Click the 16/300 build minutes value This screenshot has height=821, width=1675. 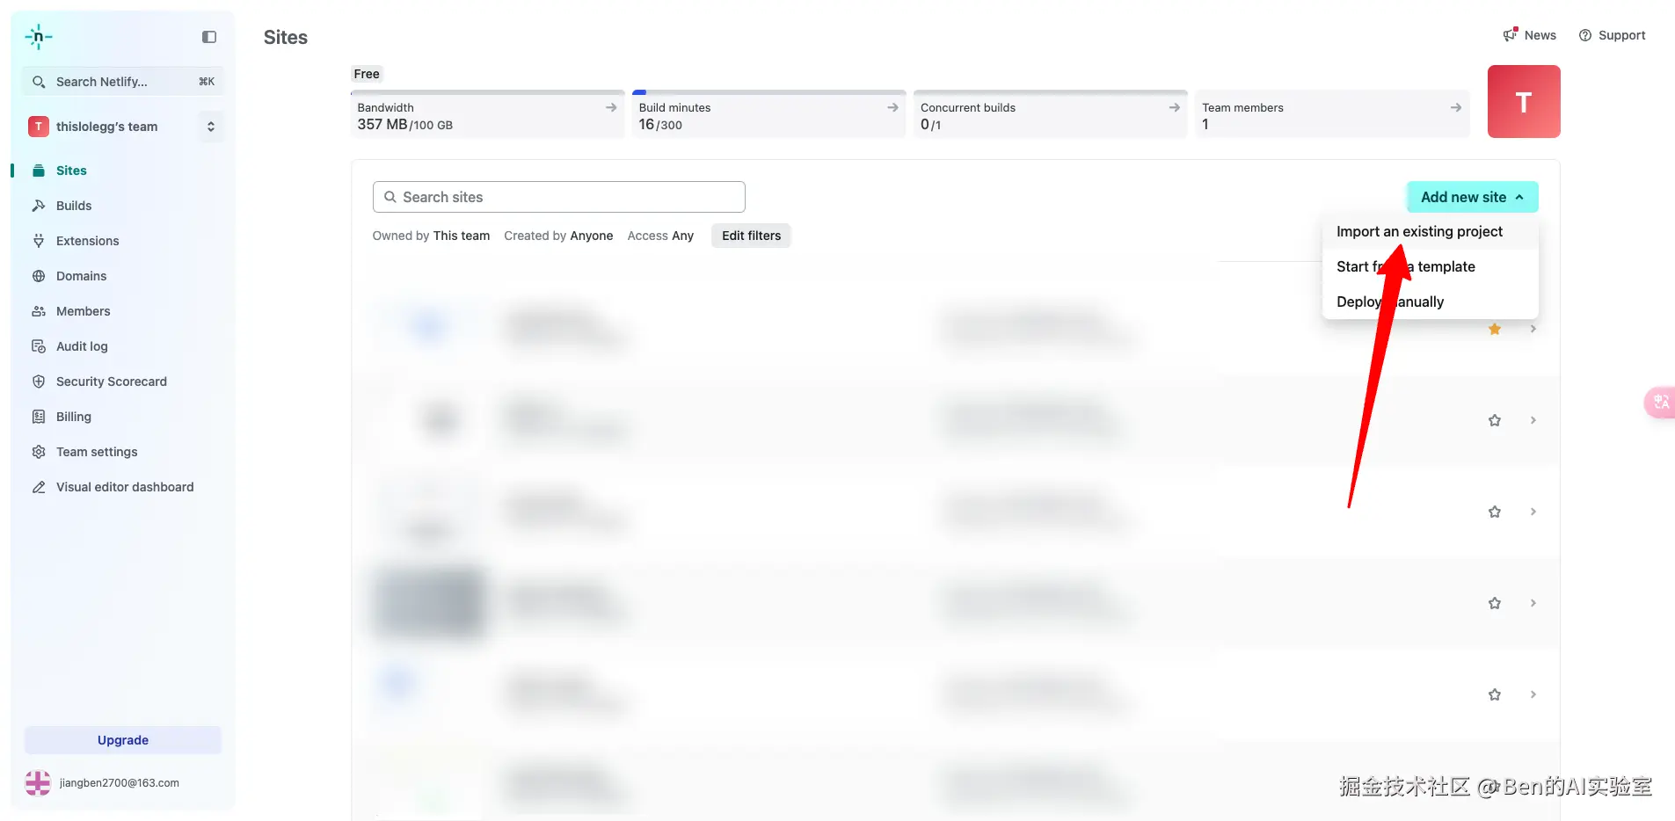click(660, 125)
